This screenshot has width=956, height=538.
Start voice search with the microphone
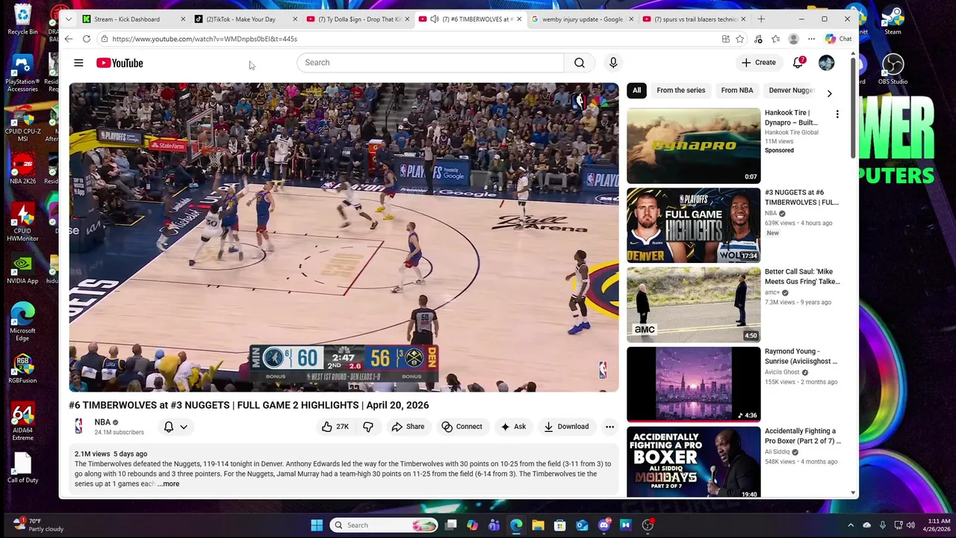pyautogui.click(x=613, y=63)
